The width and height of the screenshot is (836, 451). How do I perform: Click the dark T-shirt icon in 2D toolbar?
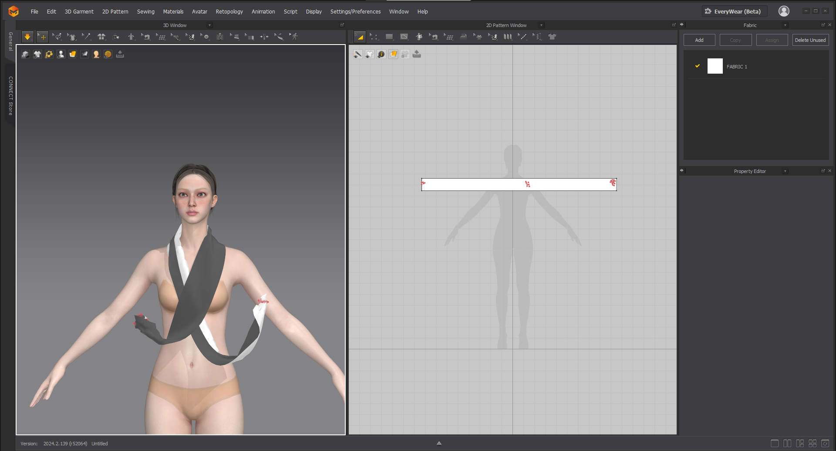[552, 37]
